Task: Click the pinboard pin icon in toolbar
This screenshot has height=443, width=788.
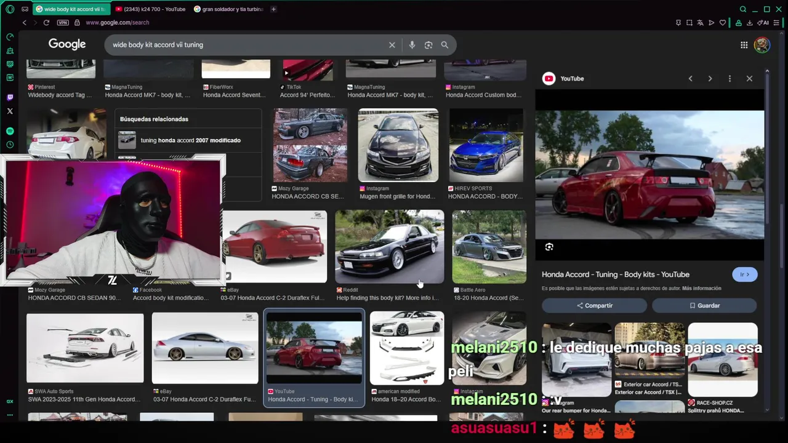Action: point(678,23)
